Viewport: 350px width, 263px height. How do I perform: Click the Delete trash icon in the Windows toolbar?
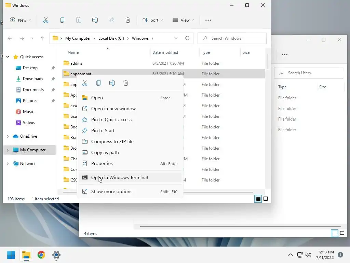128,20
